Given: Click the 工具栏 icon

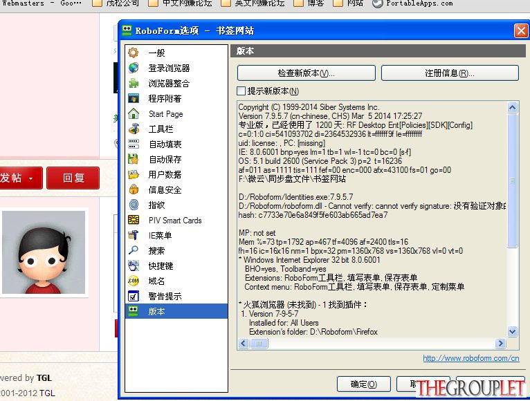Looking at the screenshot, I should (134, 129).
